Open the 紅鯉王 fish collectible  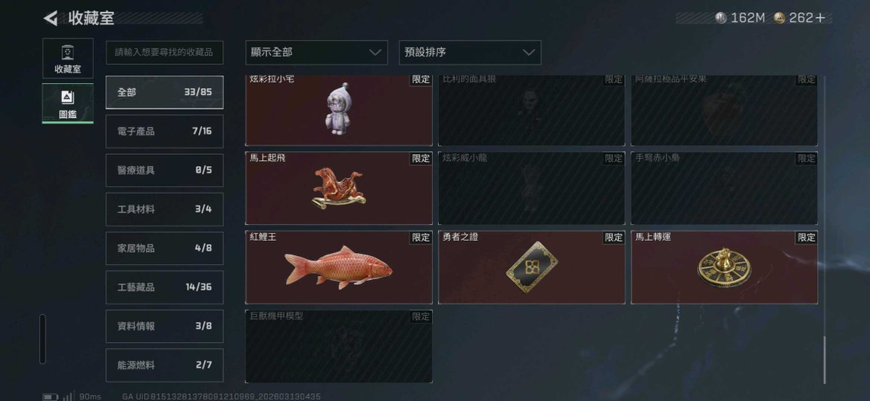coord(338,267)
